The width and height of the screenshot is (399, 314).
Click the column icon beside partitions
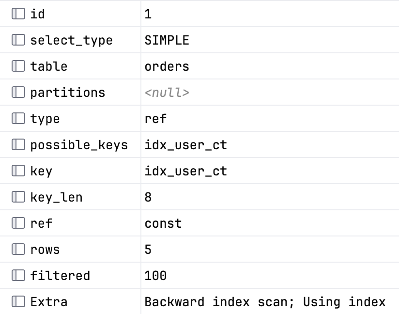[x=18, y=92]
